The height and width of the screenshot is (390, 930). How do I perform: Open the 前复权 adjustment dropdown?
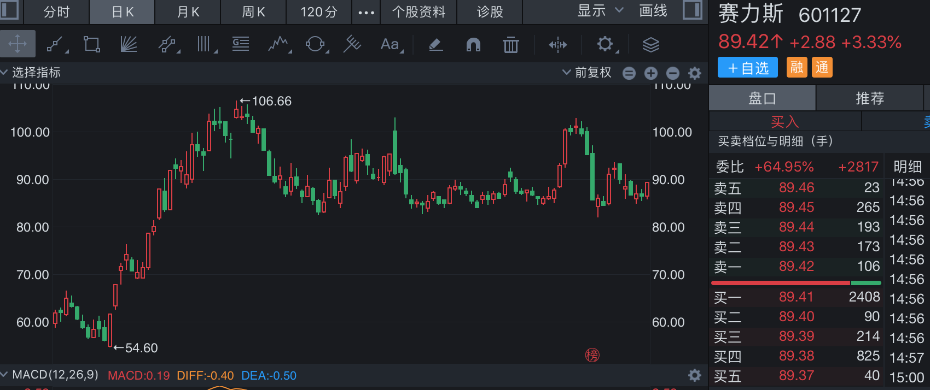click(587, 72)
